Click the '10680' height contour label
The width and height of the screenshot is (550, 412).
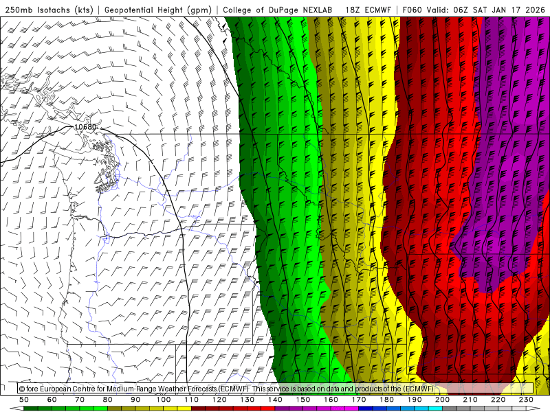85,127
